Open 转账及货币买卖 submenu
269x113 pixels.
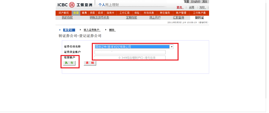point(99,18)
